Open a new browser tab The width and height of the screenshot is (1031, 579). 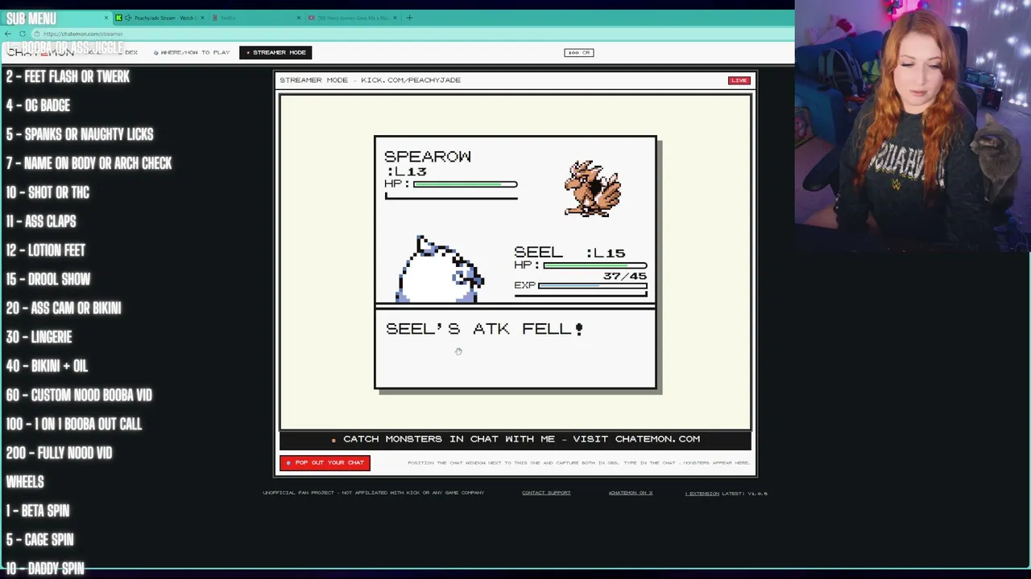(x=409, y=18)
